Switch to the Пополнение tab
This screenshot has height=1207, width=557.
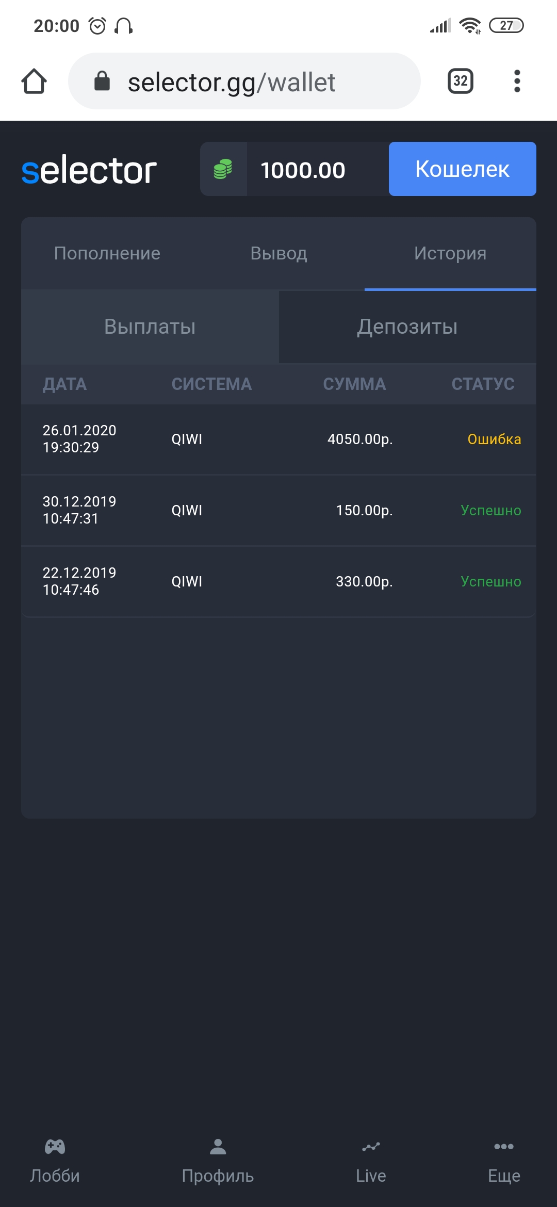tap(107, 253)
